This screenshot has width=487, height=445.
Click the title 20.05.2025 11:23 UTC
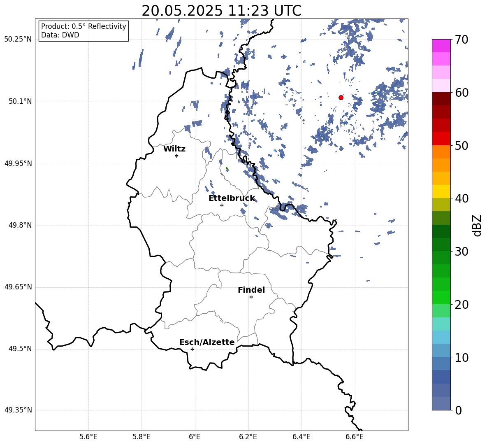pos(221,11)
